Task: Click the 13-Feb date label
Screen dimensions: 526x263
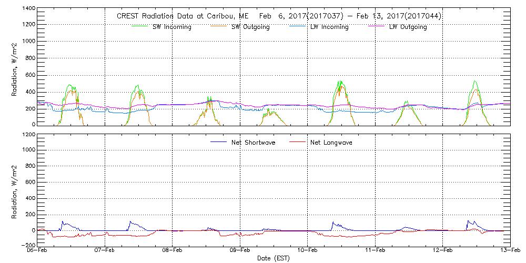Action: click(x=509, y=250)
